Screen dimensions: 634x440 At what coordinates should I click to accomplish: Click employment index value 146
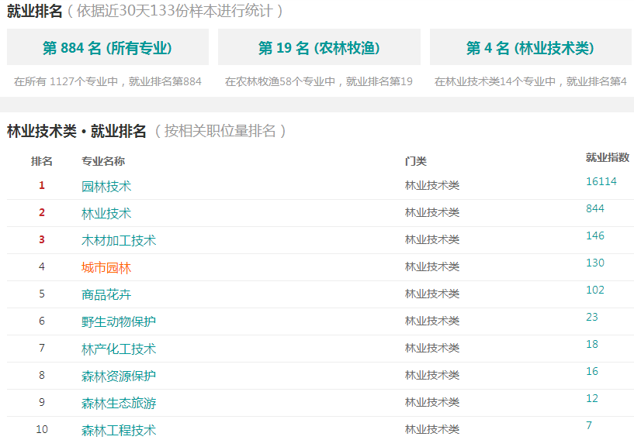[595, 235]
